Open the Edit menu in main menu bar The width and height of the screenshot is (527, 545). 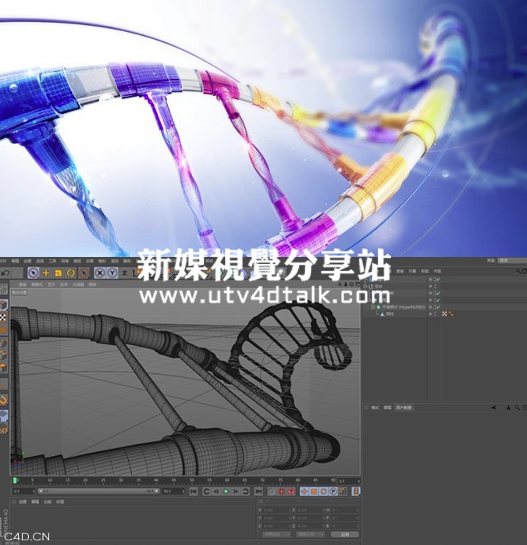15,261
